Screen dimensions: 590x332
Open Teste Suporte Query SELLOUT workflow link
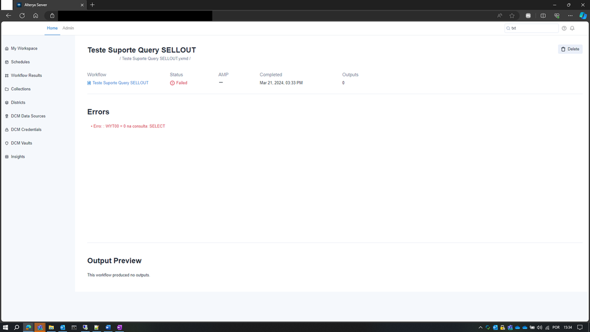118,83
